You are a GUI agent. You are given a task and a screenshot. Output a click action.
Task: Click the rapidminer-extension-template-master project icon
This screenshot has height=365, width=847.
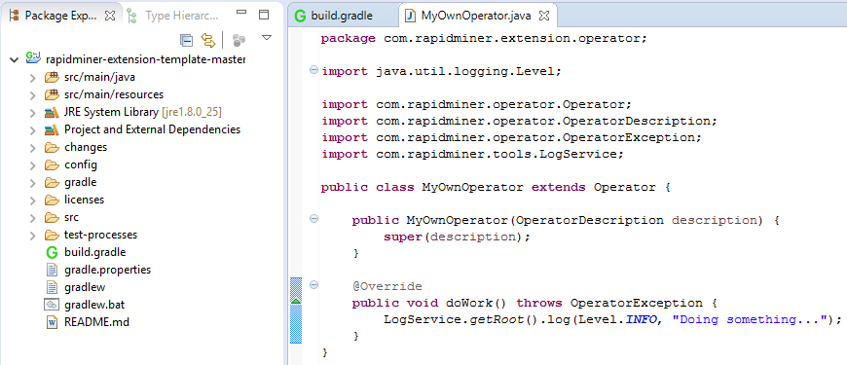click(x=33, y=57)
